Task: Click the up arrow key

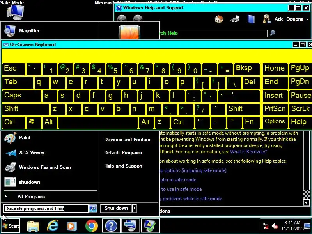Action: pos(218,109)
